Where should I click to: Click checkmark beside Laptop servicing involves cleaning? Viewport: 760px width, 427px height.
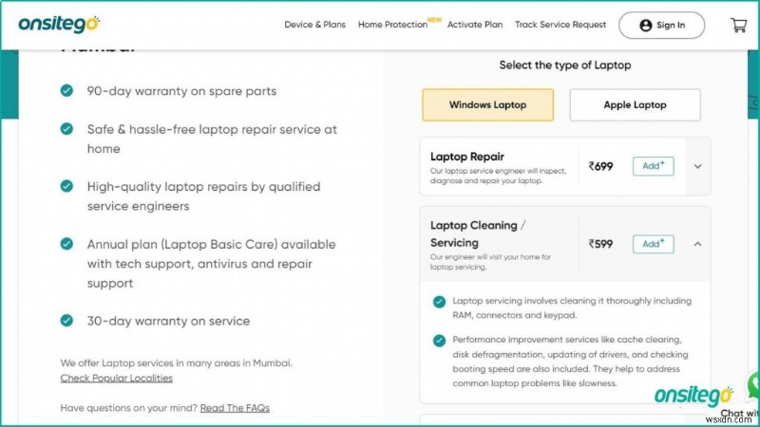(439, 302)
